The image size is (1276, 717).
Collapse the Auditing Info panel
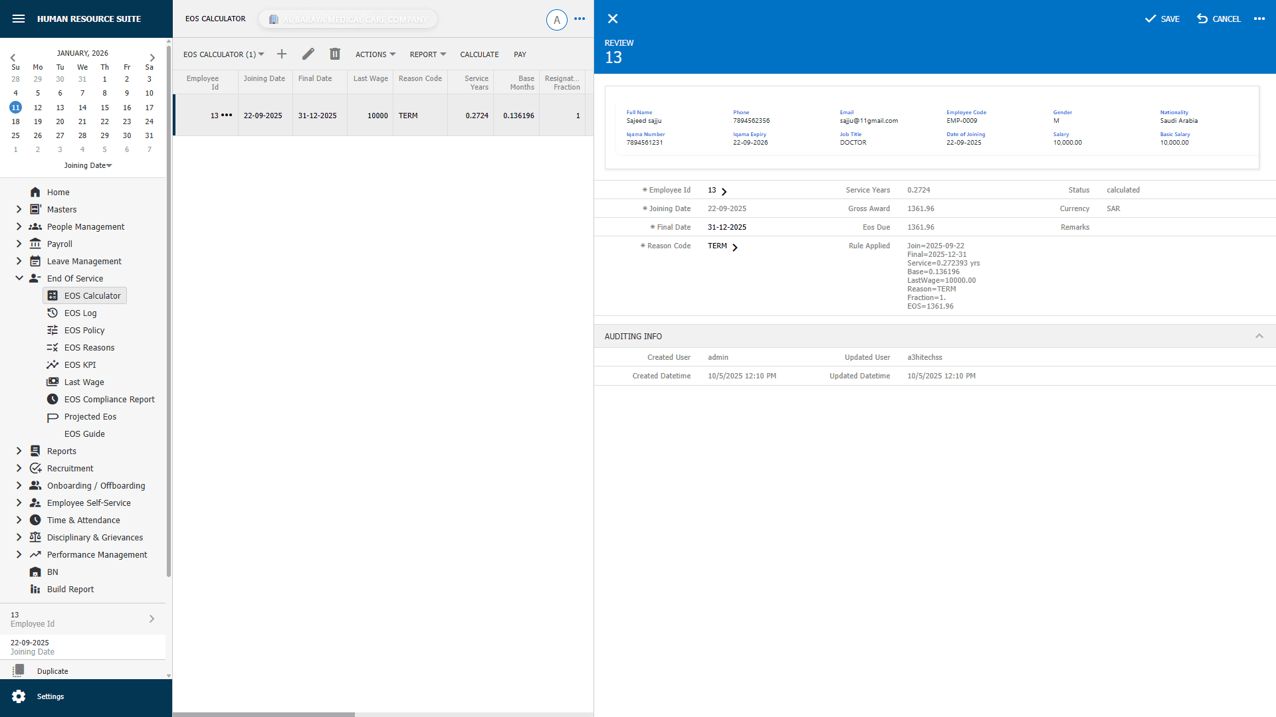tap(1259, 336)
